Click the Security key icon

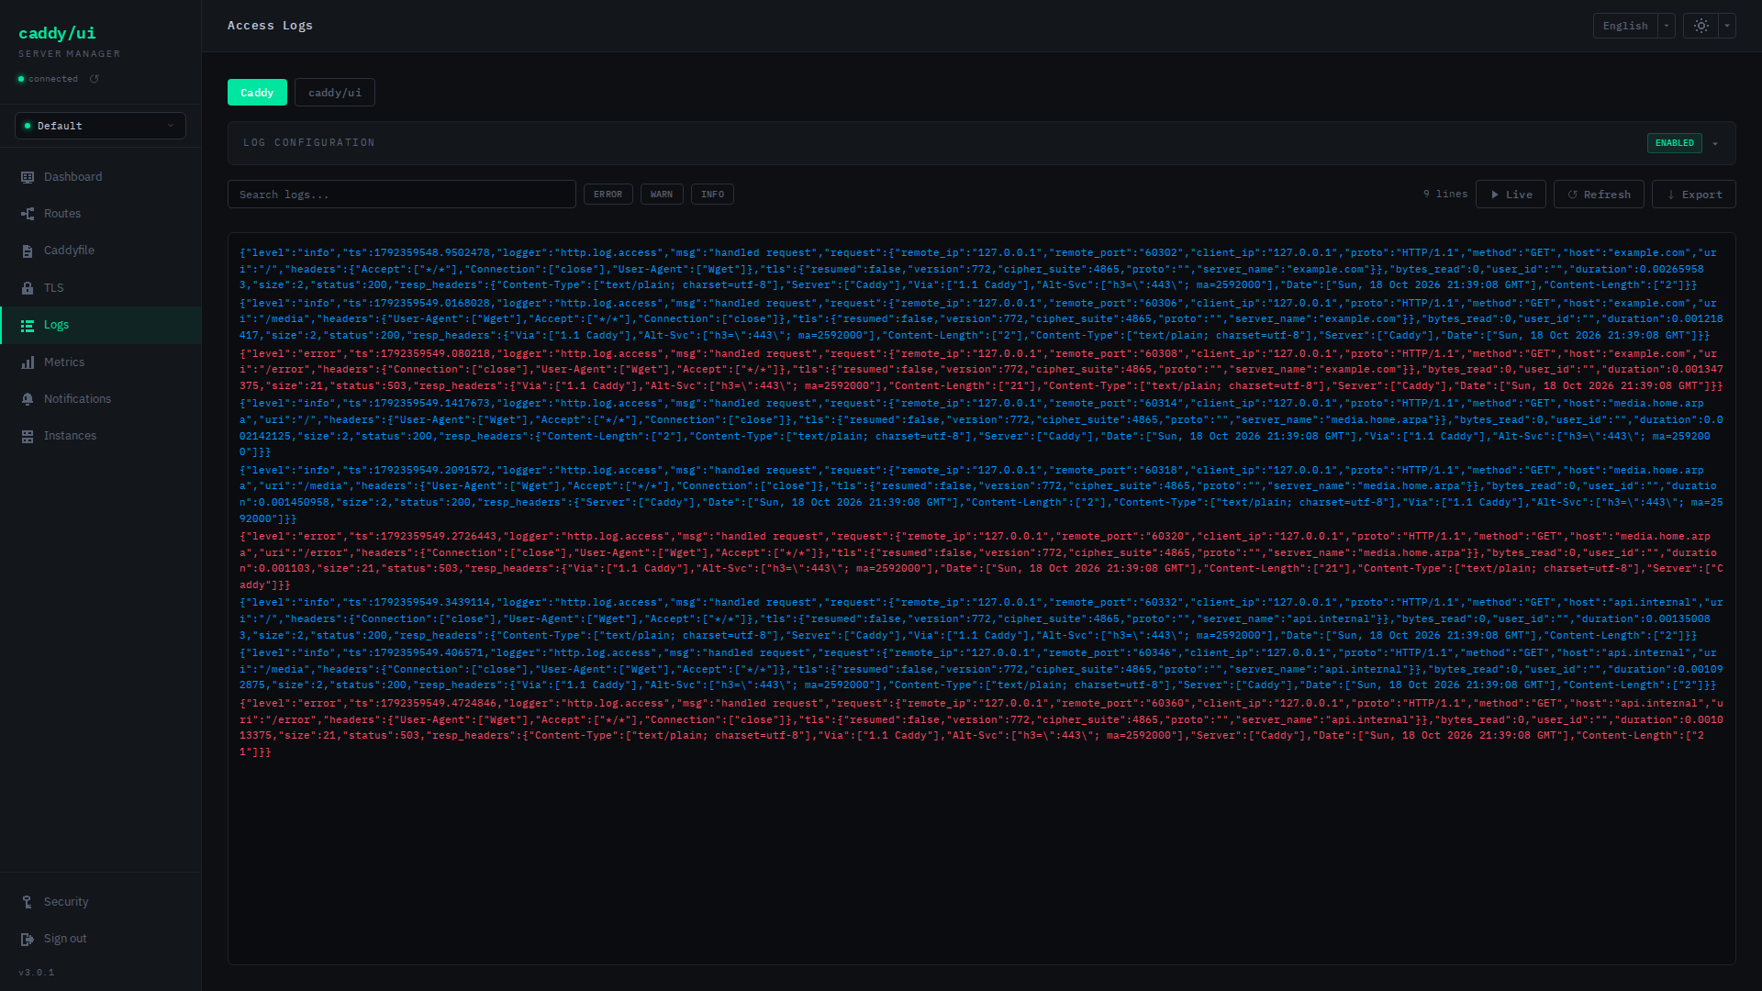point(28,902)
